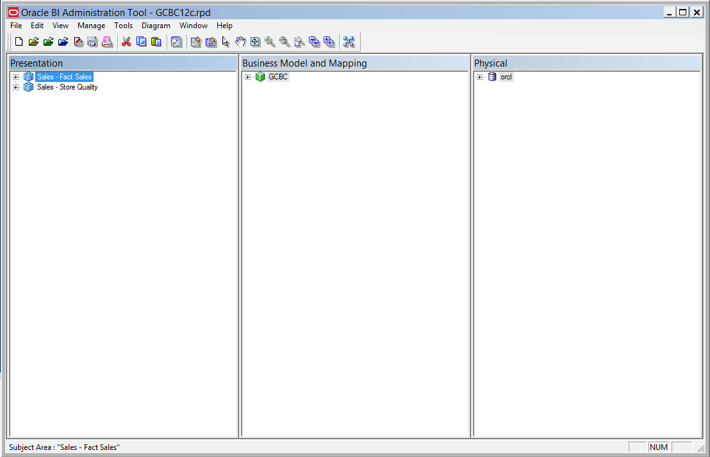This screenshot has width=710, height=457.
Task: Create a new repository file
Action: [x=19, y=42]
